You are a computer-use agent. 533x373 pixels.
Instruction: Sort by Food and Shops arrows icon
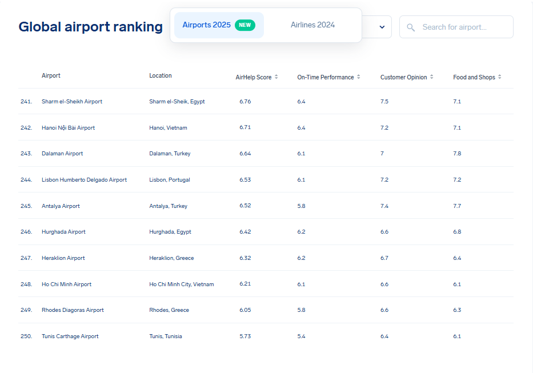[x=500, y=77]
